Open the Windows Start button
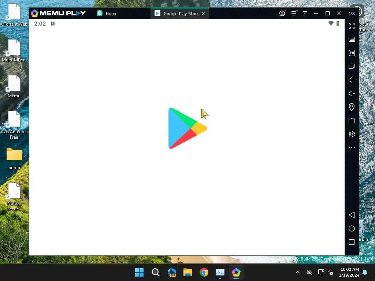Screen dimensions: 375x281 140,272
